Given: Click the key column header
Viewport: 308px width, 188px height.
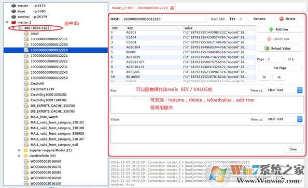Looking at the screenshot, I should pos(154,28).
